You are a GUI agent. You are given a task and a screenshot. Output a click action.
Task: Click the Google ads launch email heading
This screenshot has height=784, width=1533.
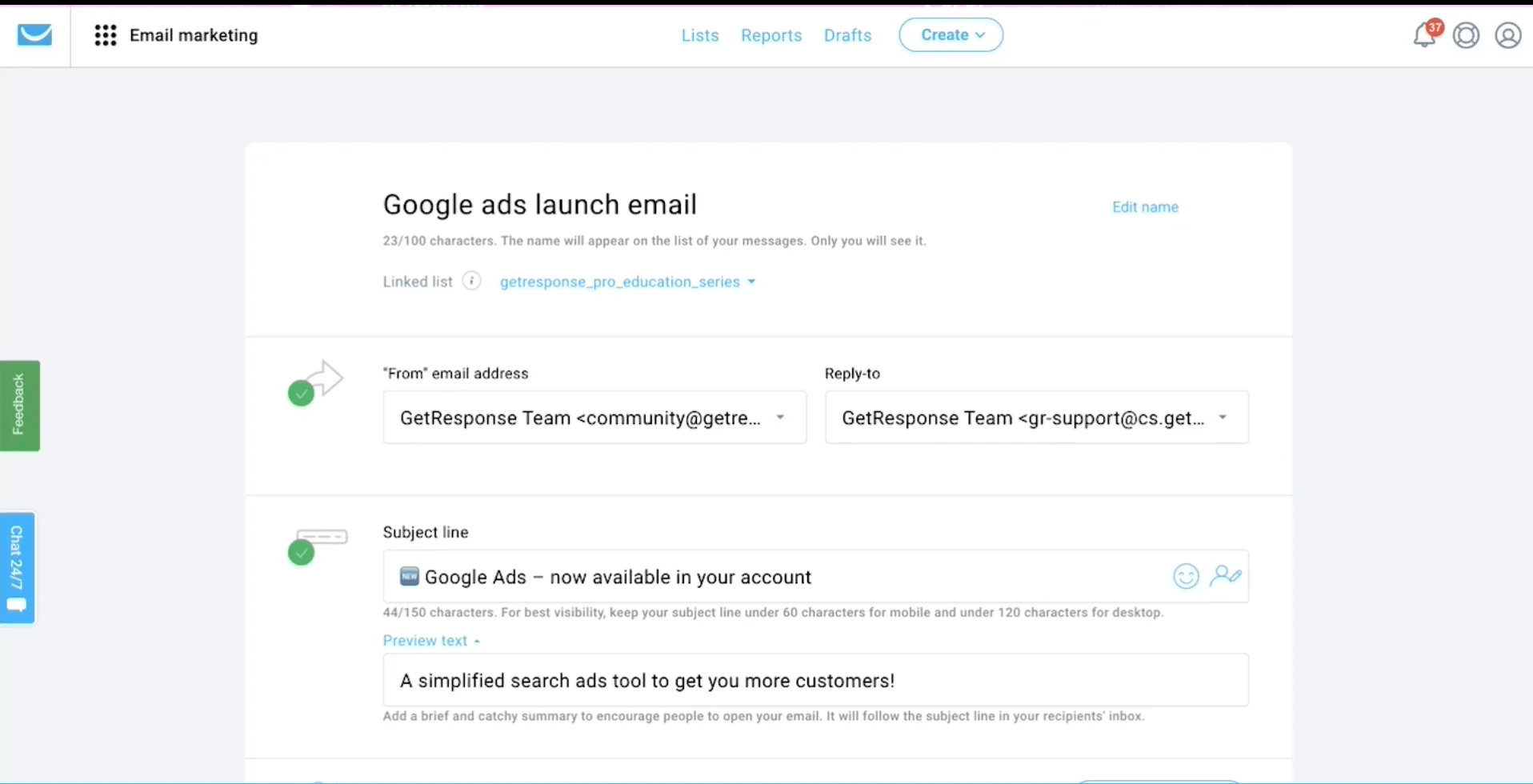click(540, 205)
